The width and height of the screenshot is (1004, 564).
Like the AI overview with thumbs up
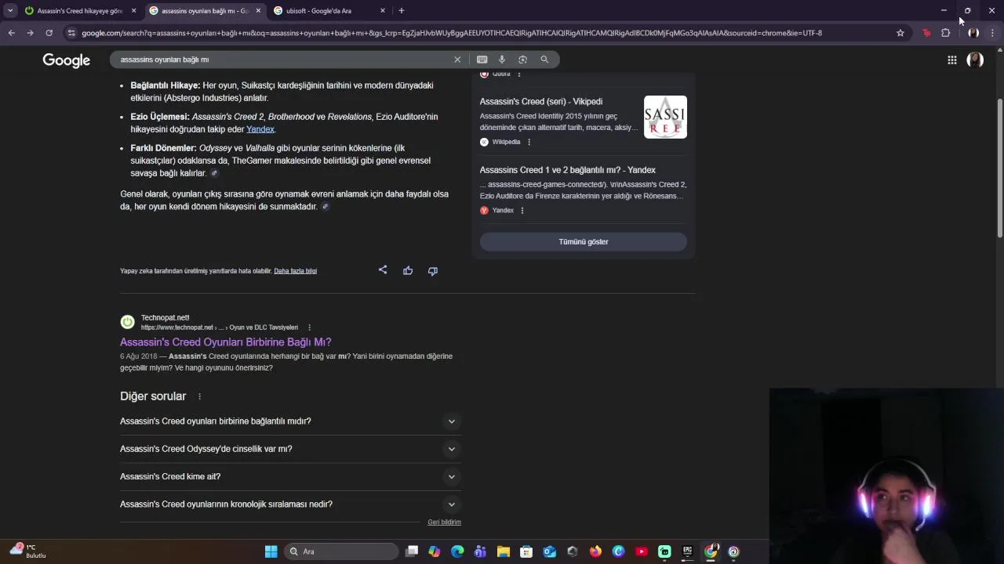click(x=408, y=270)
